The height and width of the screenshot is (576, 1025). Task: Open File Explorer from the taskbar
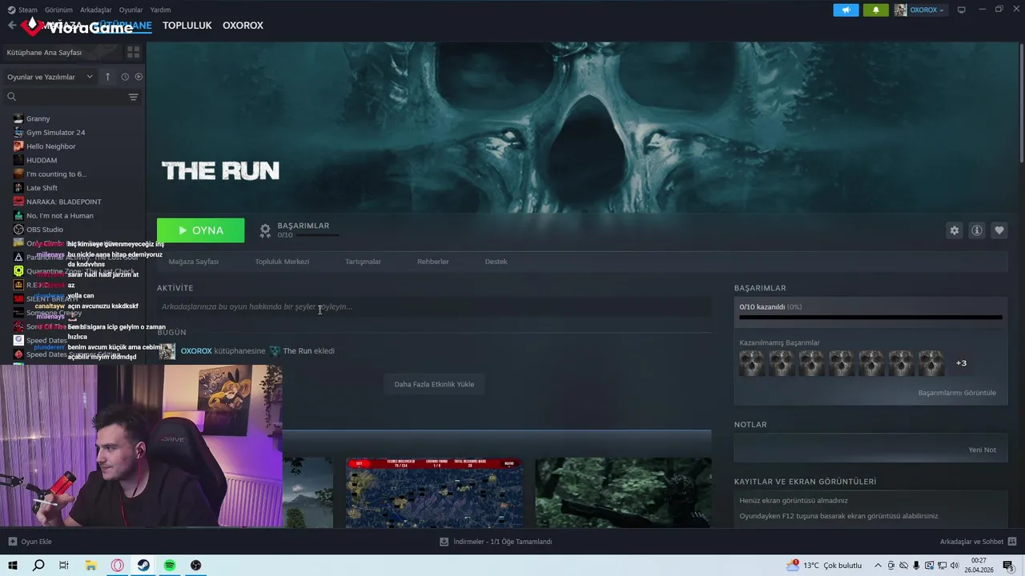pyautogui.click(x=91, y=566)
